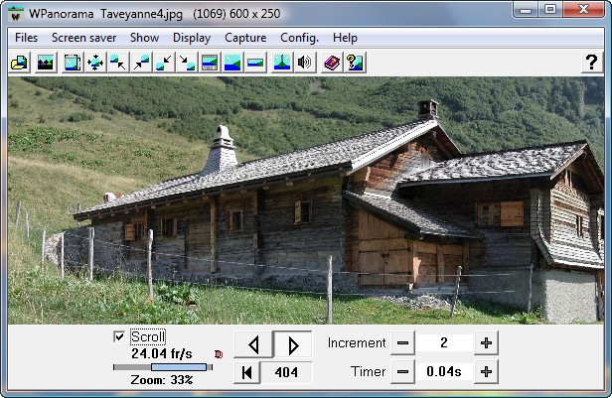
Task: Open the Config. menu
Action: point(299,38)
